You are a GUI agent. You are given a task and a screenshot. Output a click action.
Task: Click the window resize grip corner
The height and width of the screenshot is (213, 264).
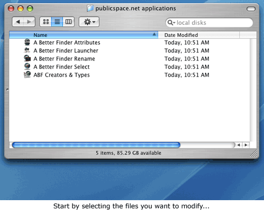253,154
